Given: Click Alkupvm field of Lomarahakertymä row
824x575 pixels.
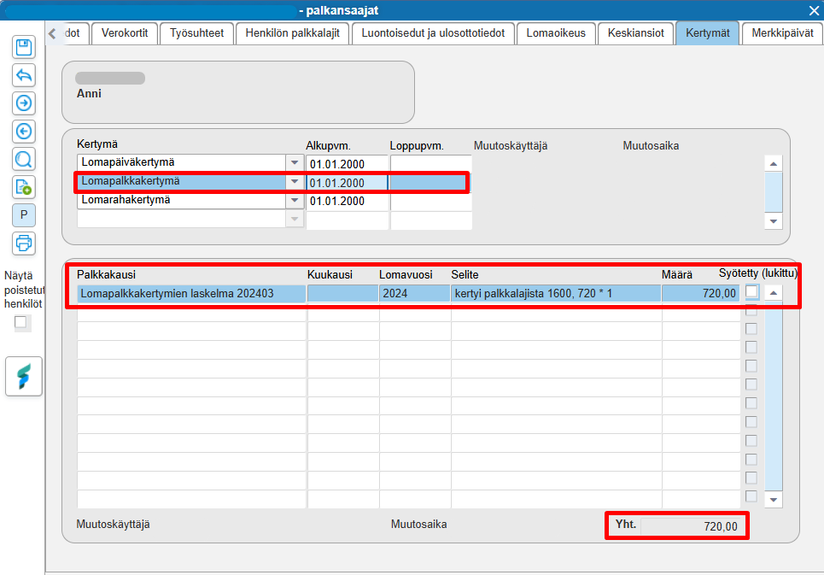Looking at the screenshot, I should [347, 201].
